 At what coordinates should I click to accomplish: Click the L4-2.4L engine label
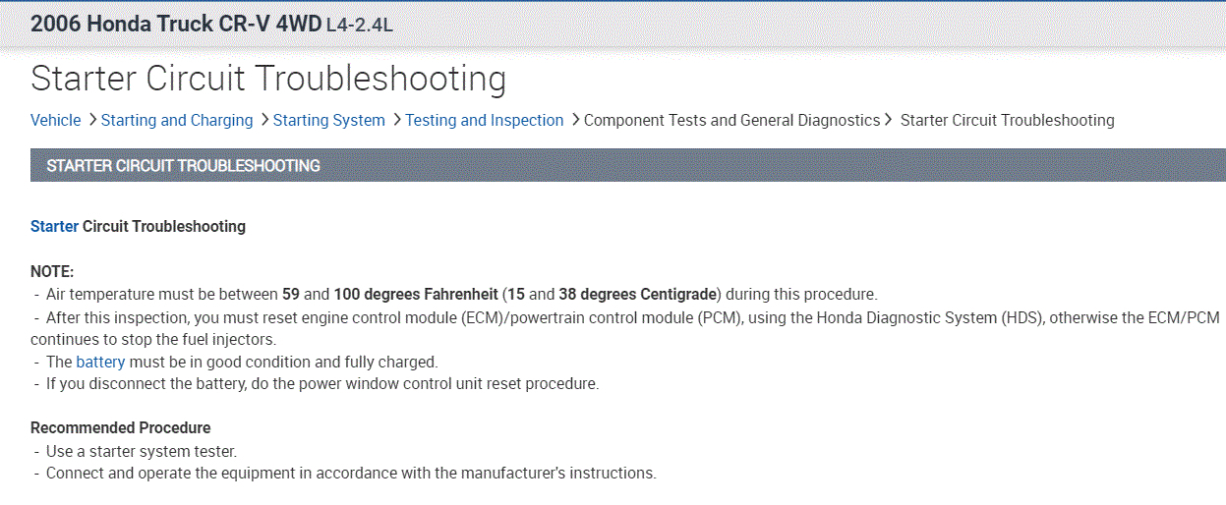click(x=359, y=25)
